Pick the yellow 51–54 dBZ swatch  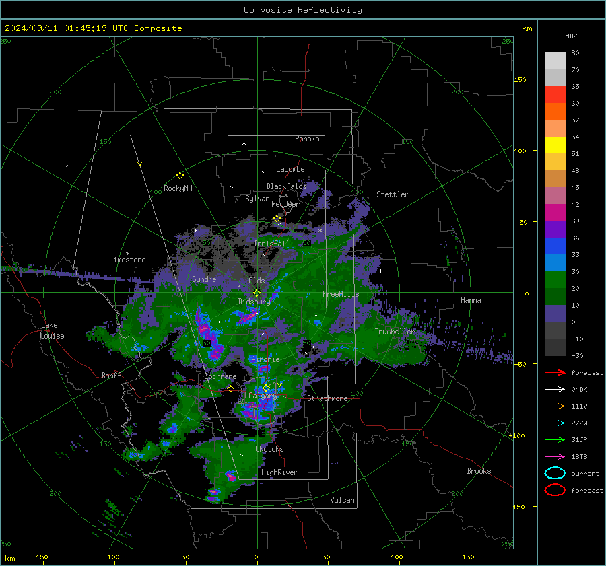(555, 145)
